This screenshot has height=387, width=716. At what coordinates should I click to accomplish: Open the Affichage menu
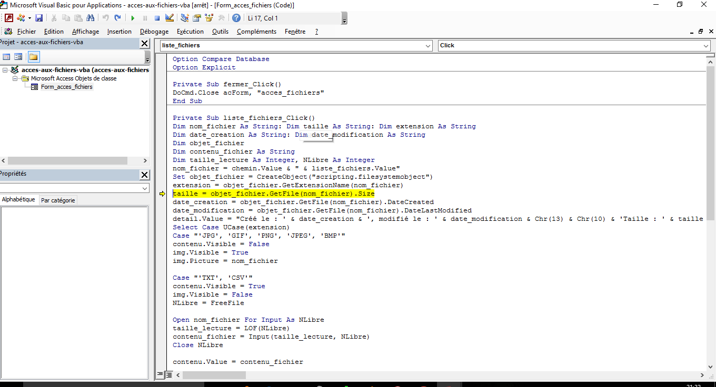85,32
